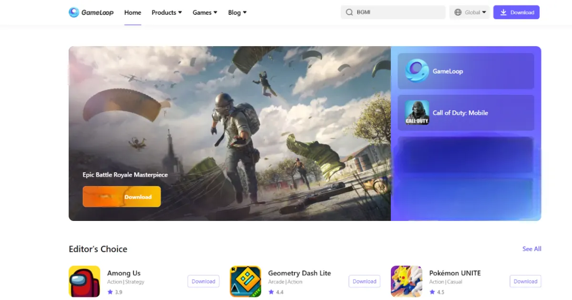Download Among Us

(204, 281)
